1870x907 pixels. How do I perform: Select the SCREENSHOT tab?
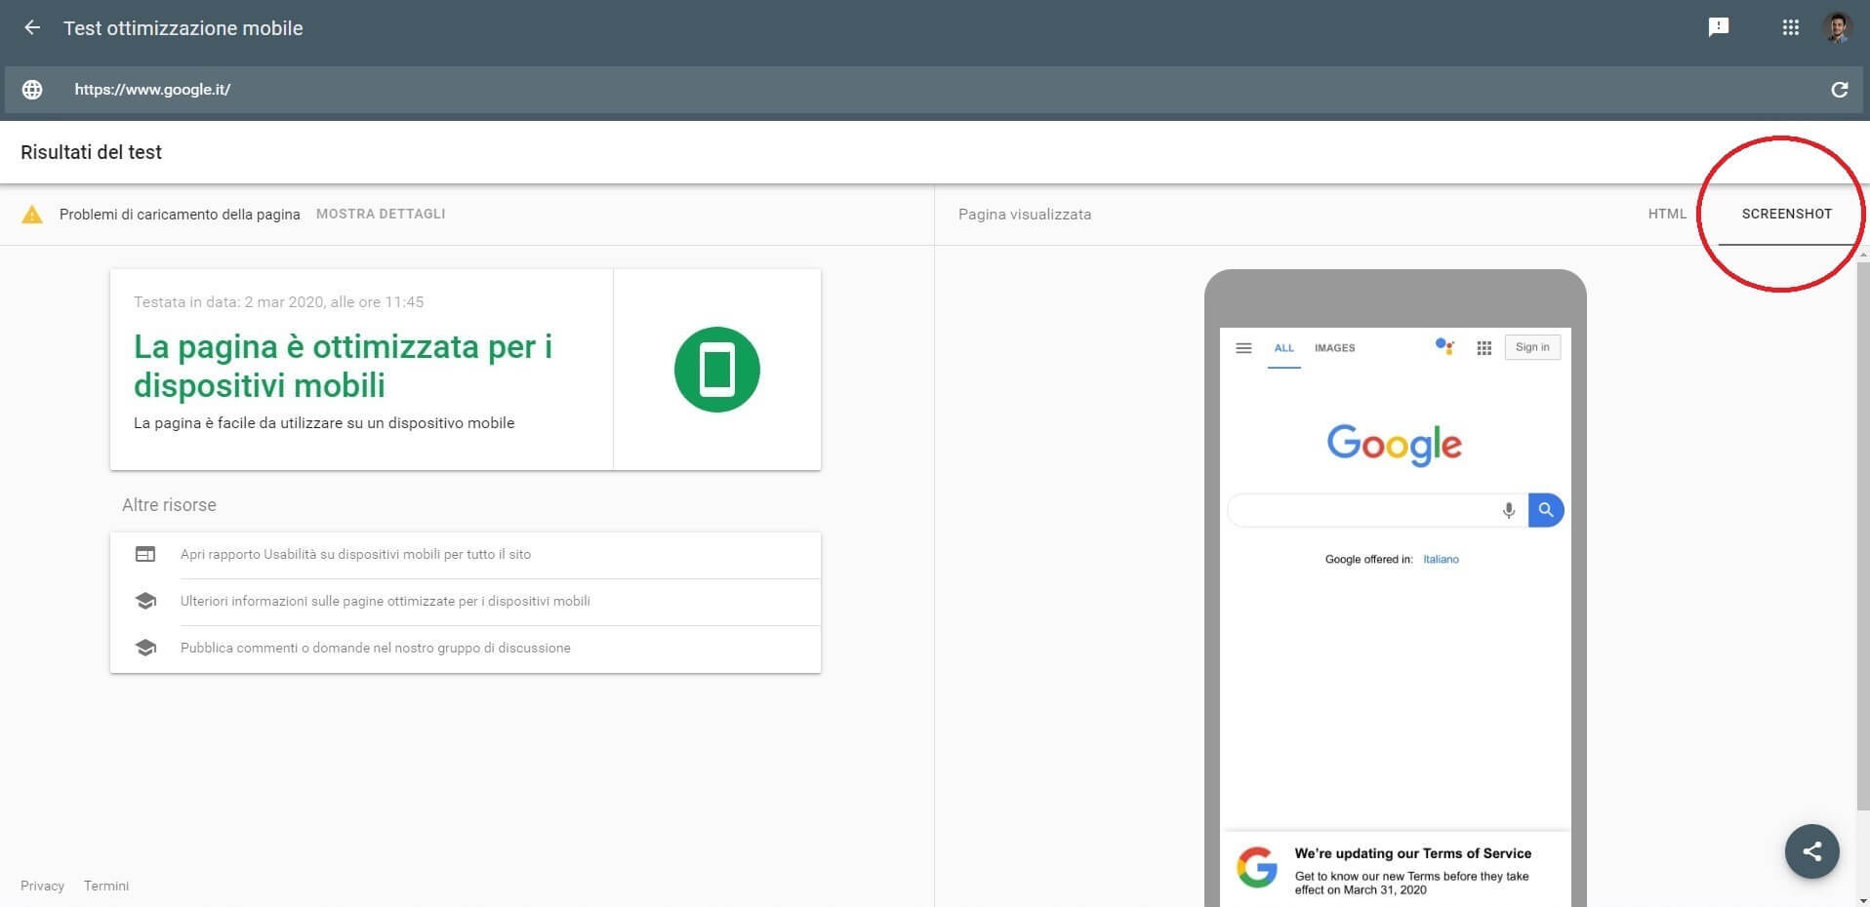point(1787,214)
